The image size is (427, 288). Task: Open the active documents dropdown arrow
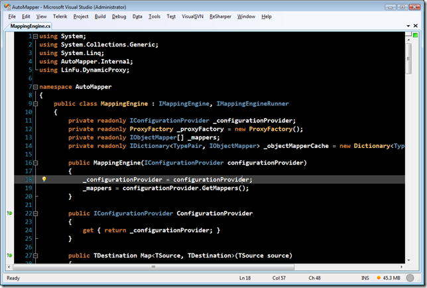click(x=408, y=26)
